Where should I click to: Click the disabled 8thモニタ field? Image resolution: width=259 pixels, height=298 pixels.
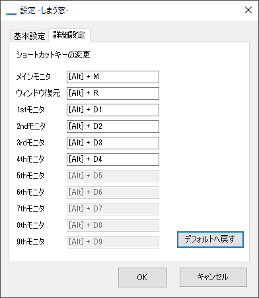tap(113, 225)
